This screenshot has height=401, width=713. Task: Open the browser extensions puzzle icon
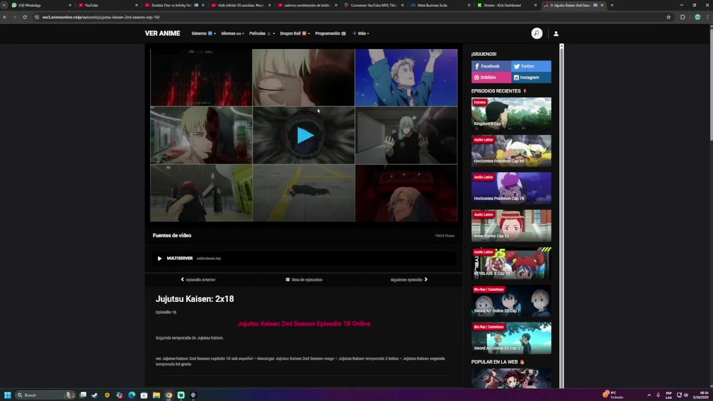(x=682, y=17)
